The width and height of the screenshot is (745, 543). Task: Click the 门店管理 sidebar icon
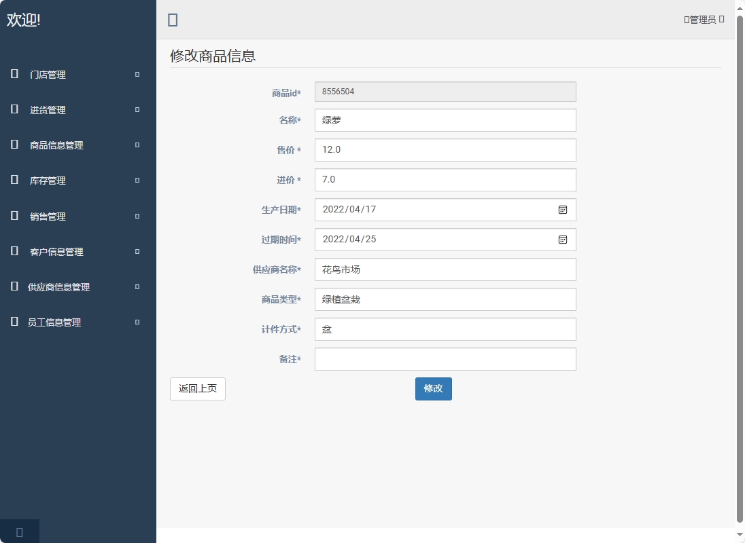14,75
